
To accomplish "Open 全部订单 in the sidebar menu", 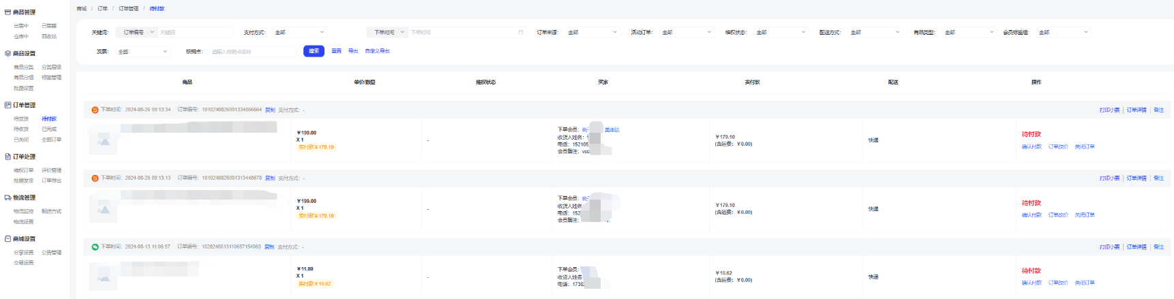I will point(51,140).
